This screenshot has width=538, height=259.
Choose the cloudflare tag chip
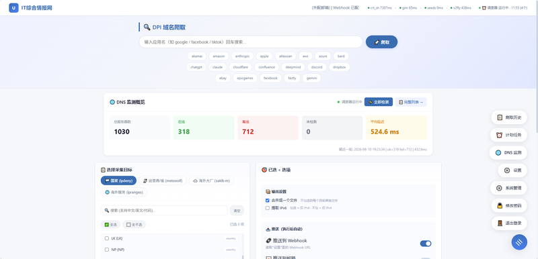click(x=241, y=67)
